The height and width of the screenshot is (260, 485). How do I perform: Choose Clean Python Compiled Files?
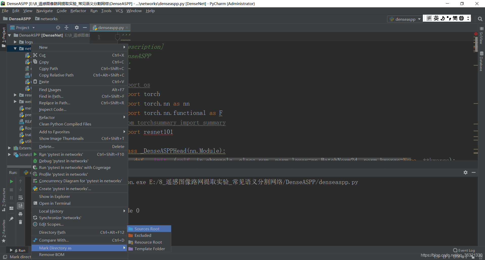click(80, 124)
